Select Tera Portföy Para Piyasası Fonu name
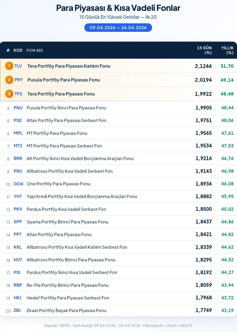This screenshot has width=237, height=332. click(x=61, y=94)
